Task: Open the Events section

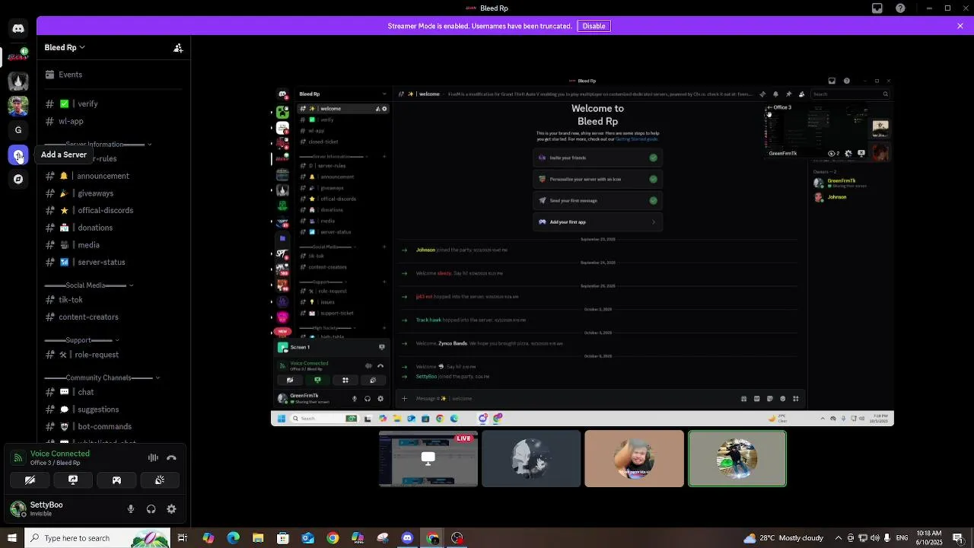Action: [114, 75]
